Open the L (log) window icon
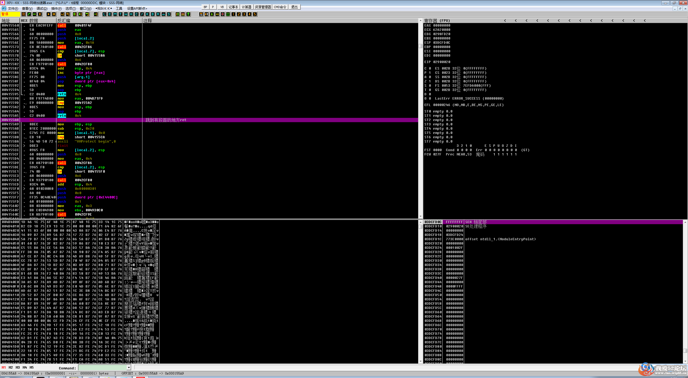688x378 pixels. pyautogui.click(x=104, y=14)
